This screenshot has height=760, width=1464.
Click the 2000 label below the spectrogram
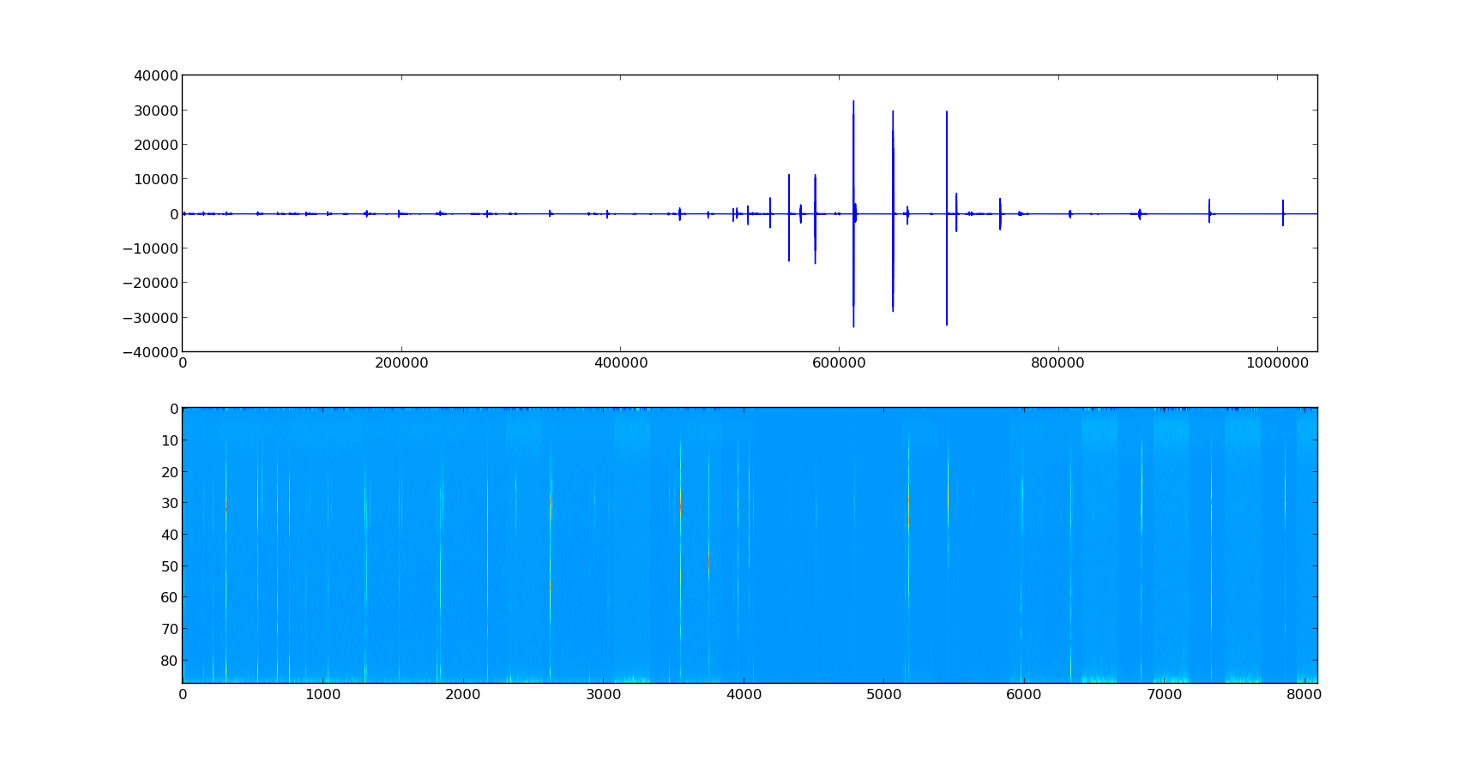[x=463, y=695]
